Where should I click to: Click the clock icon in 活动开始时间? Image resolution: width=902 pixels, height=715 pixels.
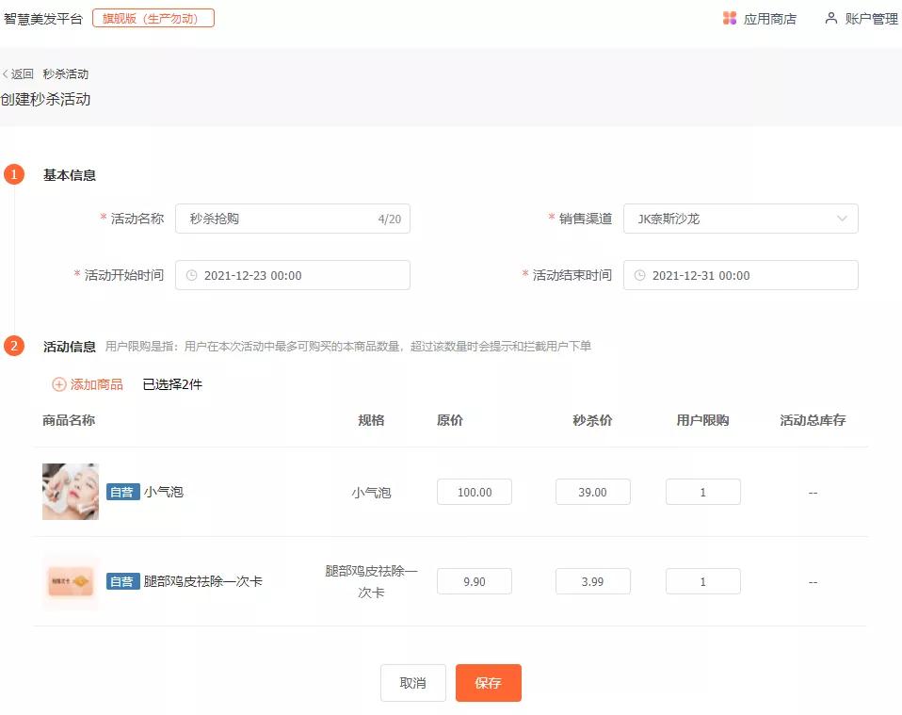(x=192, y=275)
